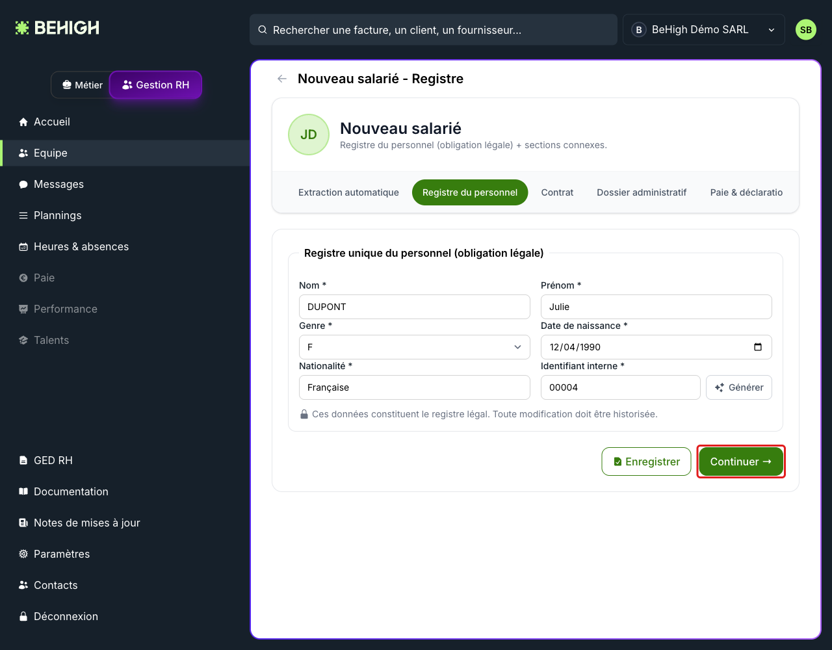Viewport: 832px width, 650px height.
Task: Open Paramètres gear icon
Action: [23, 554]
